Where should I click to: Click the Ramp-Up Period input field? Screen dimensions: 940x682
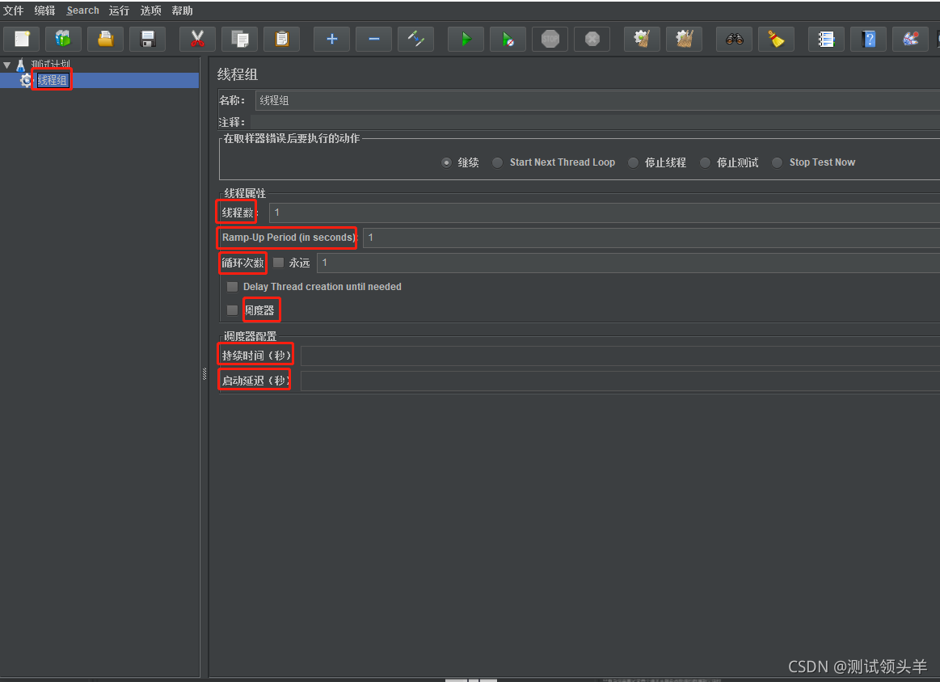click(651, 238)
